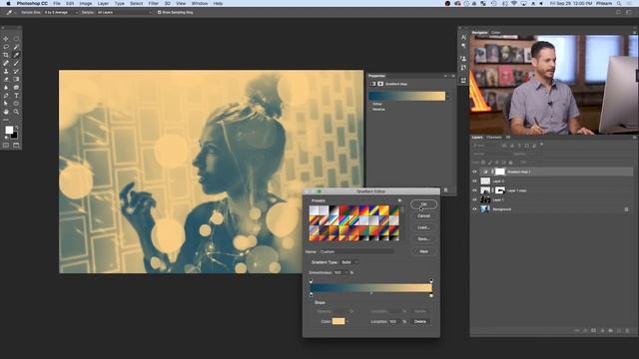The image size is (639, 359).
Task: Select the Eraser tool
Action: (x=6, y=79)
